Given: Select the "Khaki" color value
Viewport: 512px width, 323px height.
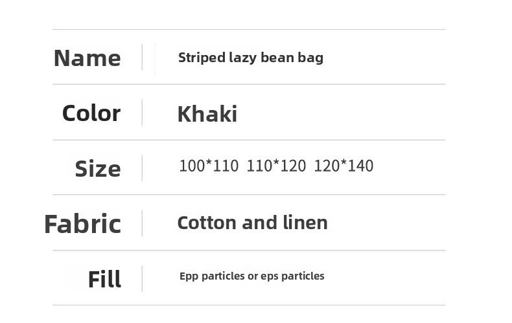Looking at the screenshot, I should [x=207, y=115].
